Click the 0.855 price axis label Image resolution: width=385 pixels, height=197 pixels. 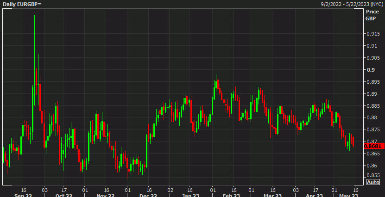click(373, 175)
